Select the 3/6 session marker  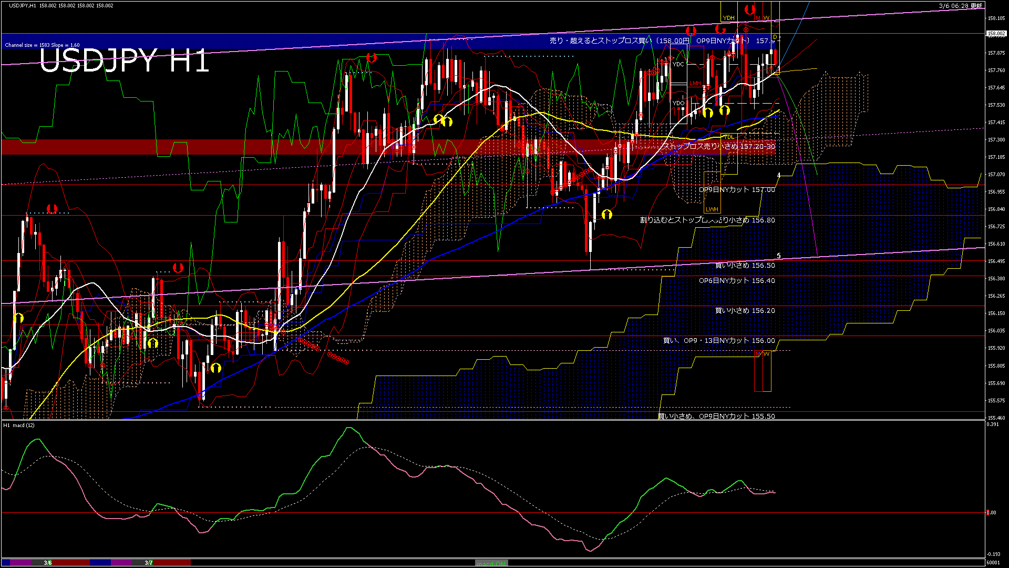48,563
